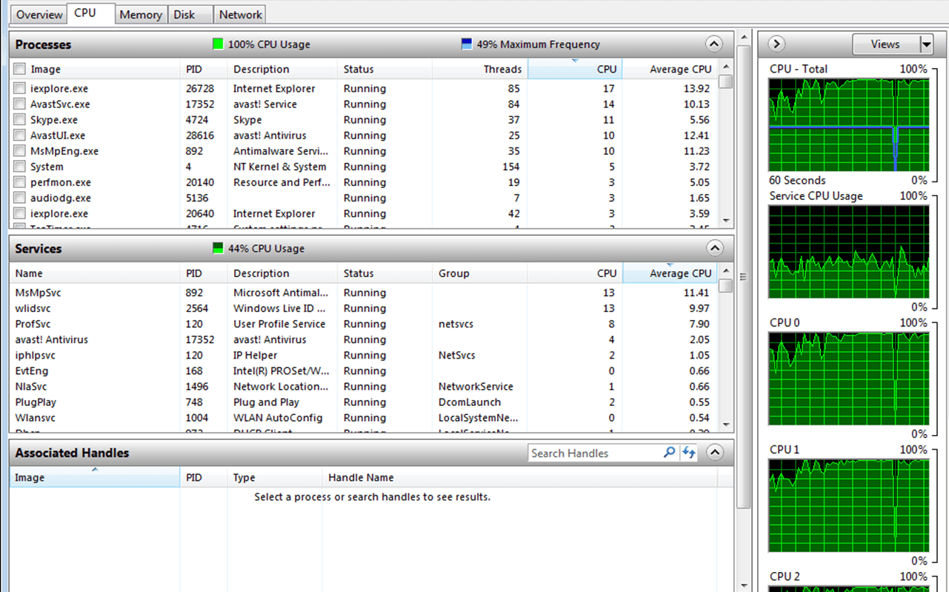The image size is (949, 592).
Task: Enable the Skype.exe process checkbox
Action: pos(20,119)
